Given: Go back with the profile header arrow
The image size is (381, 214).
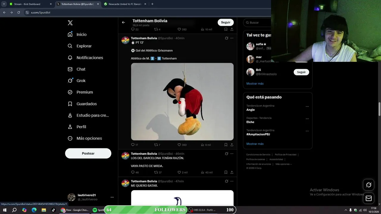Looking at the screenshot, I should 124,22.
